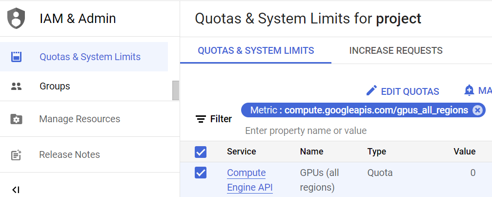This screenshot has height=197, width=492.
Task: Switch to the Increase Requests tab
Action: (396, 50)
